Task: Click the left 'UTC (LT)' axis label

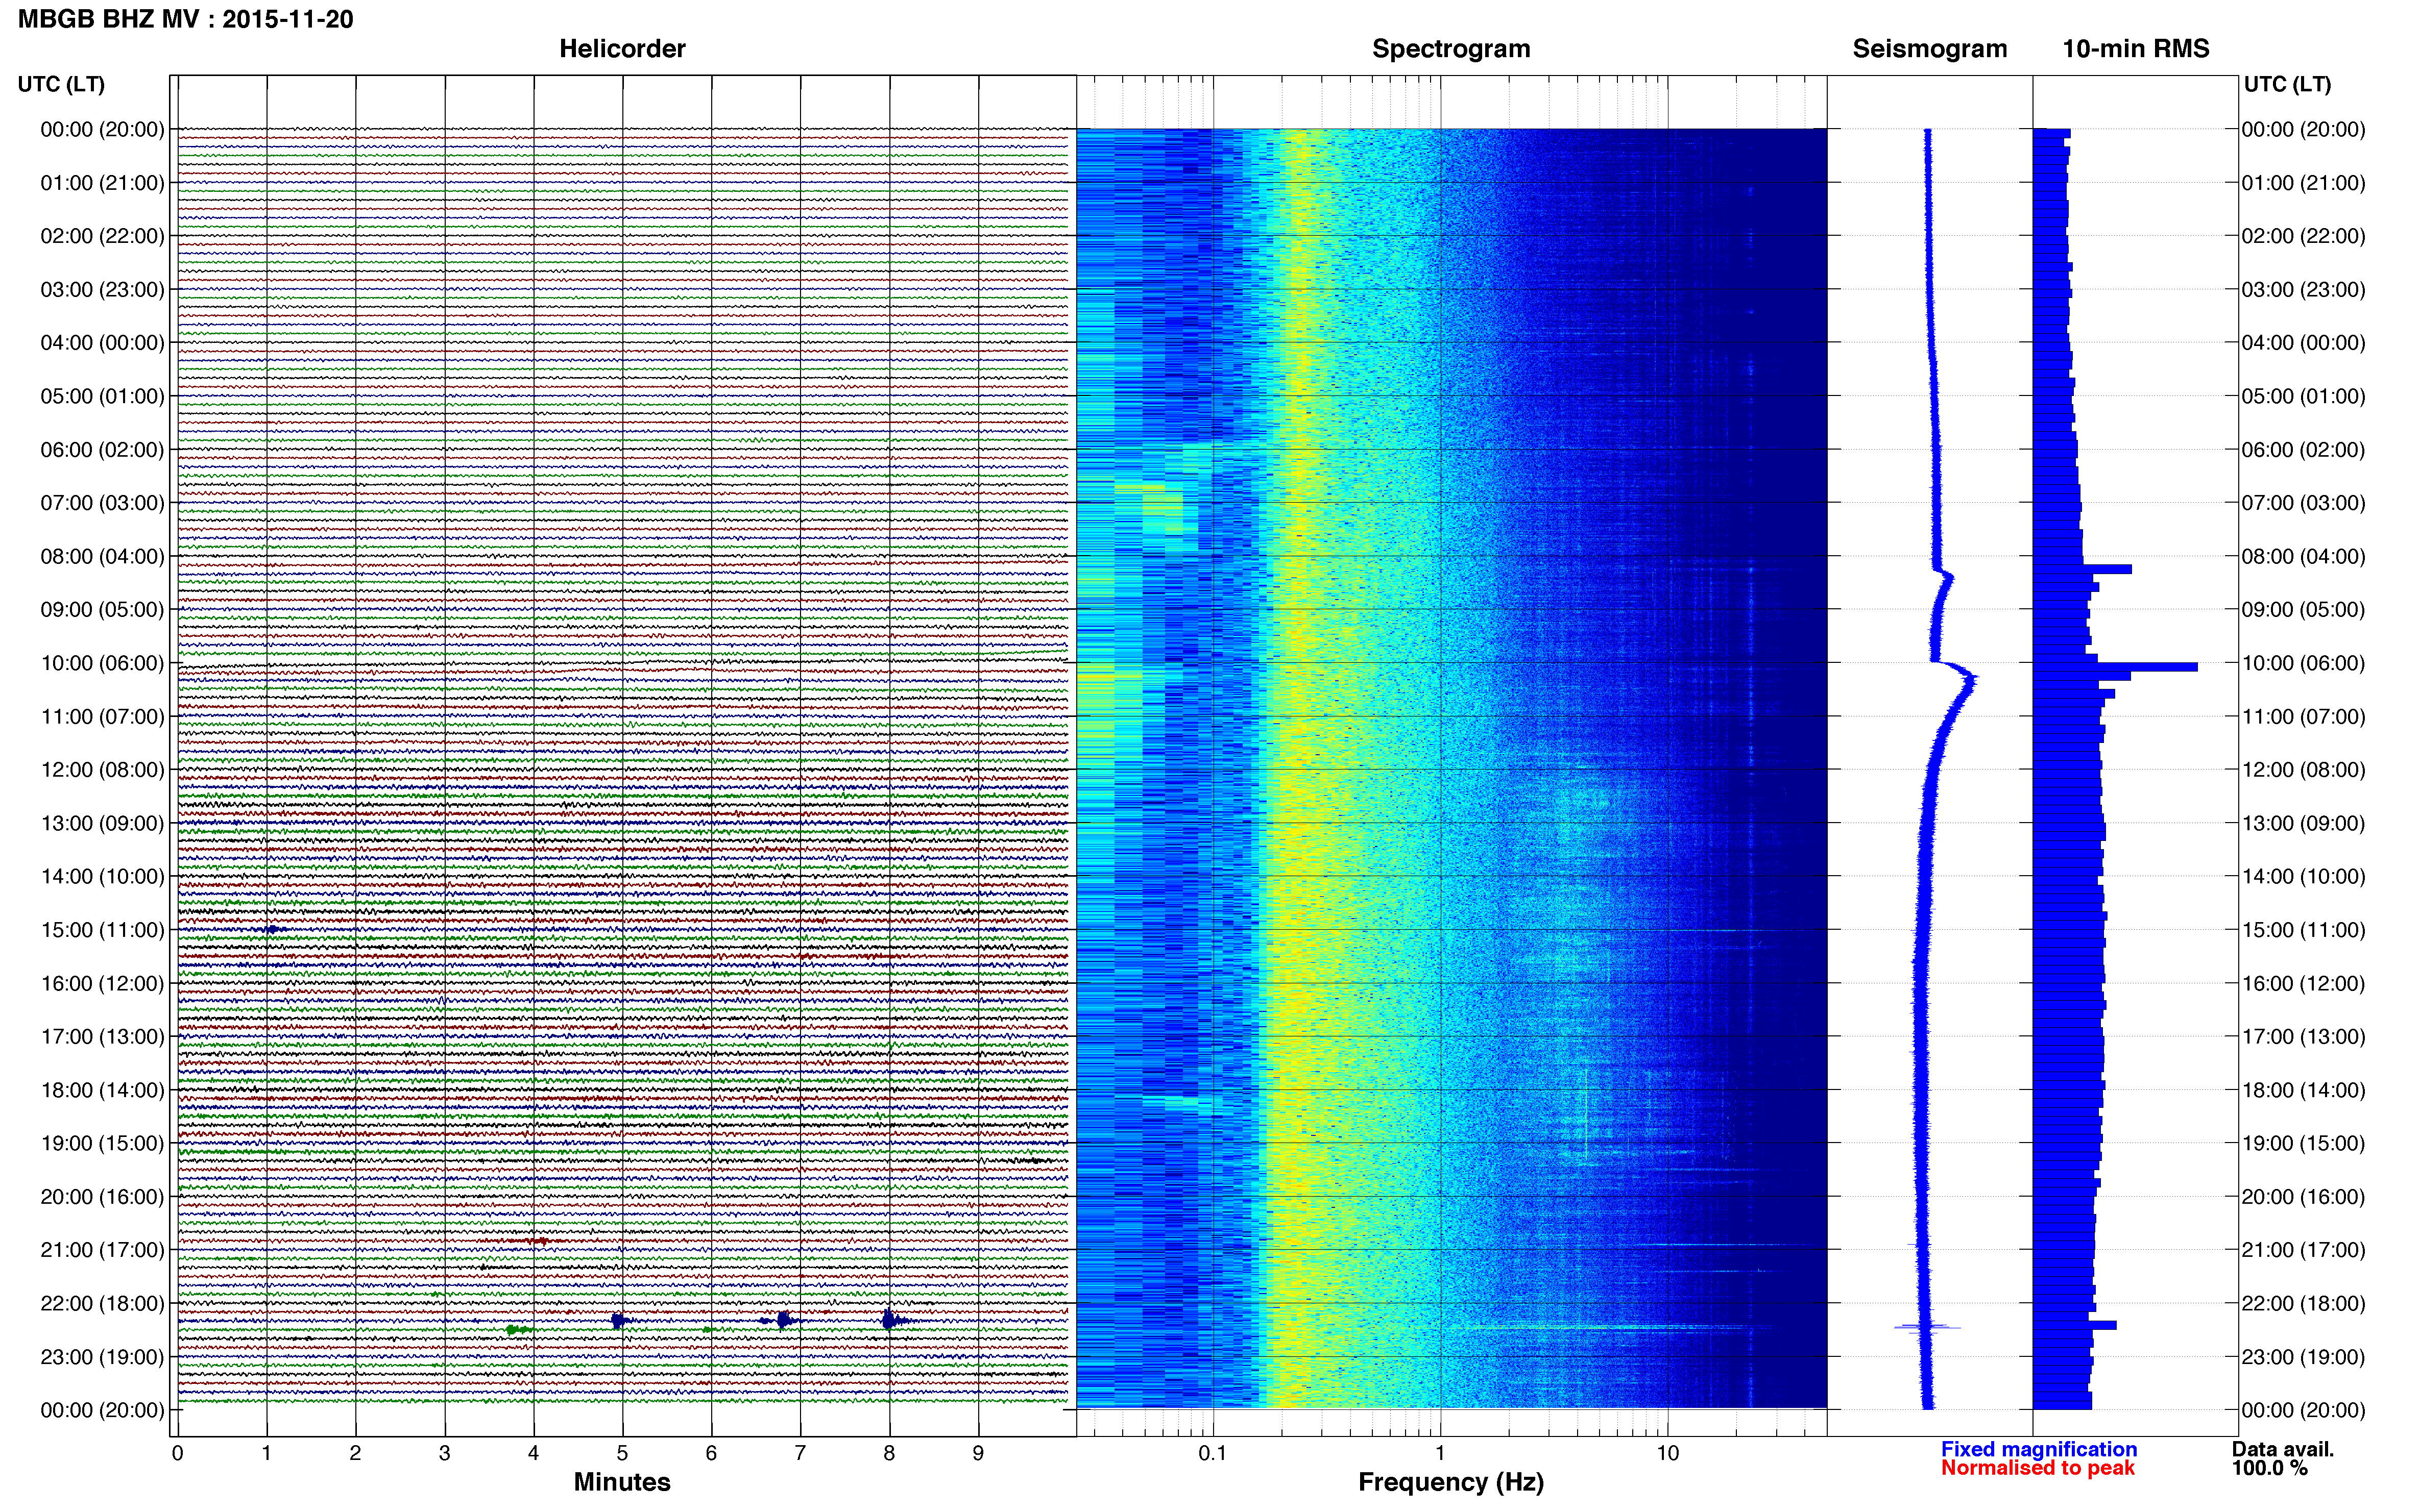Action: [x=61, y=84]
